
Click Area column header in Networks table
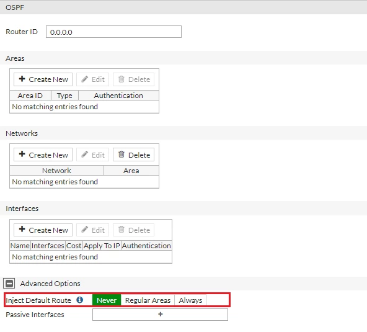click(131, 171)
